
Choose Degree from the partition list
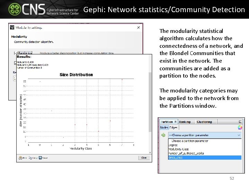[x=205, y=145]
